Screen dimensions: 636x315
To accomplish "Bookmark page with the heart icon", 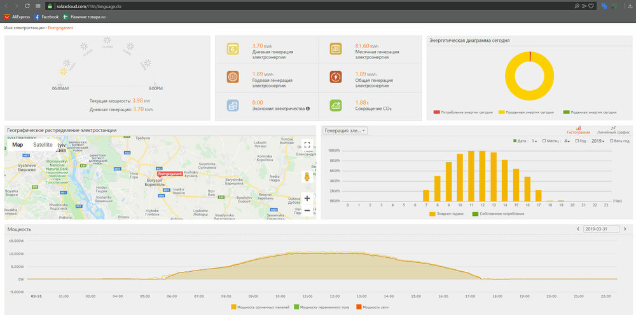I will (x=591, y=6).
